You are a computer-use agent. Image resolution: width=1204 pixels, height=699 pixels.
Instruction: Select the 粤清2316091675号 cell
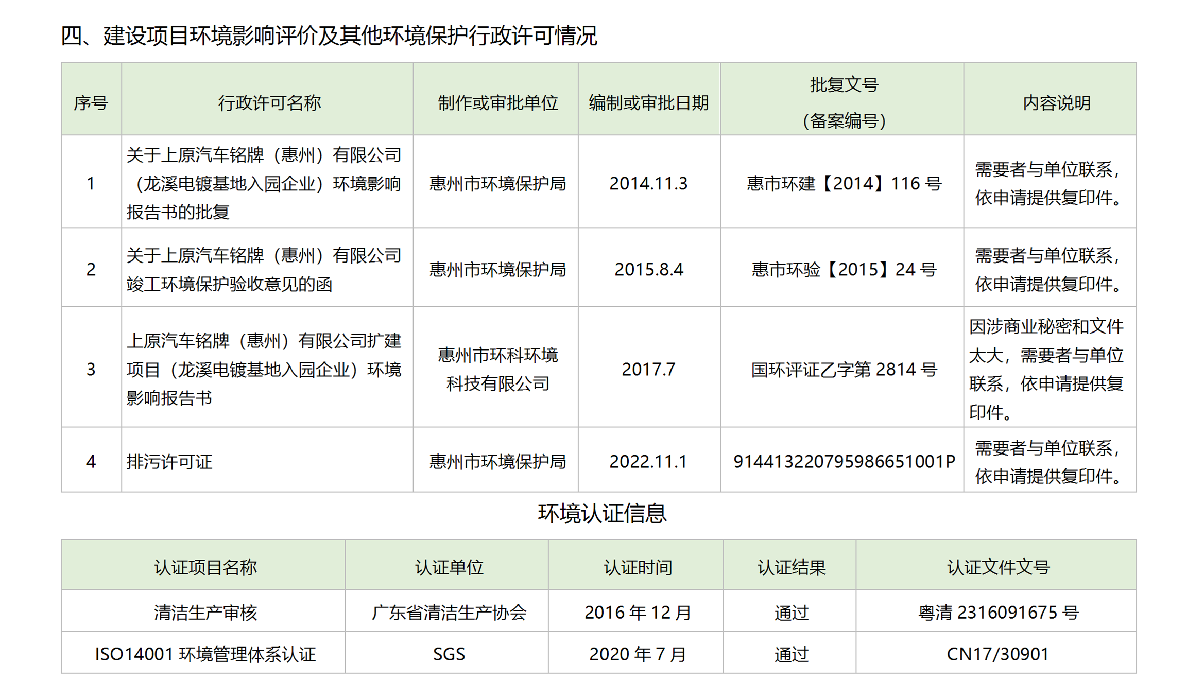pos(996,611)
